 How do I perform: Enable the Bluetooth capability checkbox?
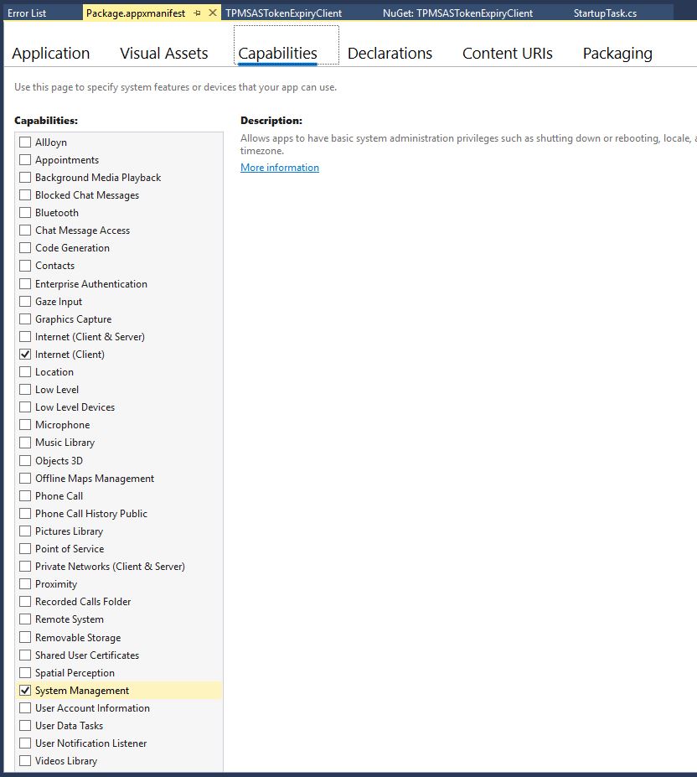(x=25, y=213)
